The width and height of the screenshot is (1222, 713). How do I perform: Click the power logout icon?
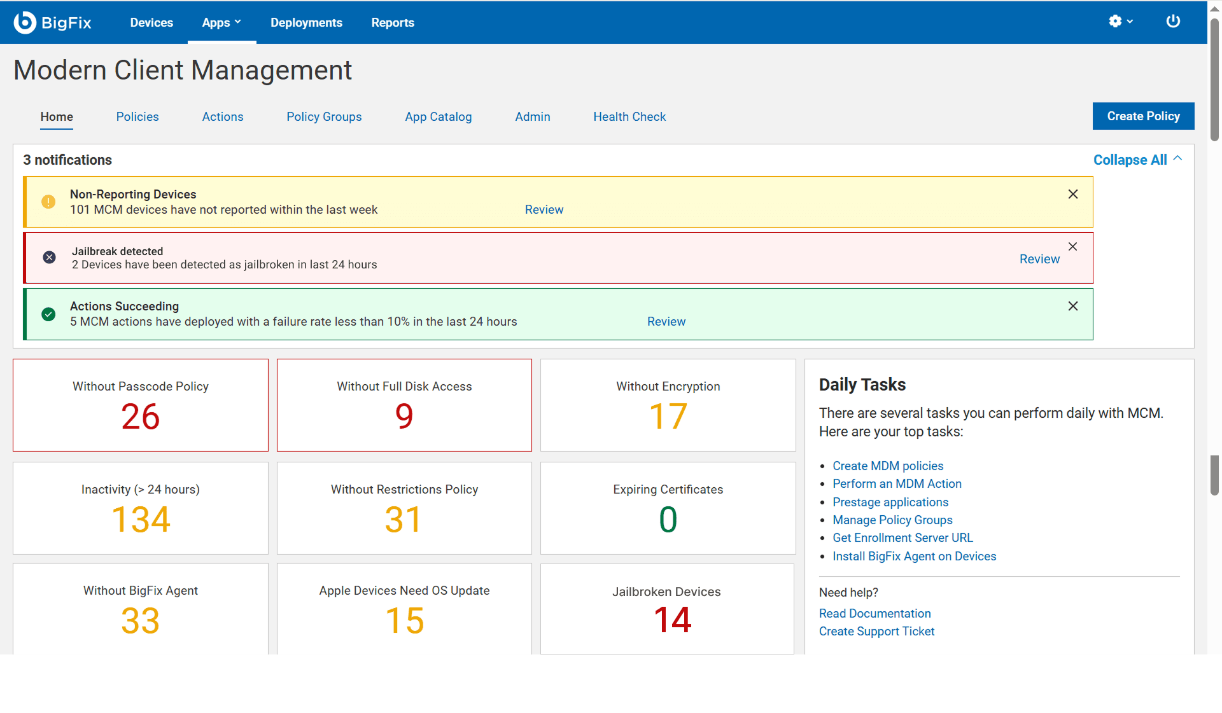[1173, 22]
